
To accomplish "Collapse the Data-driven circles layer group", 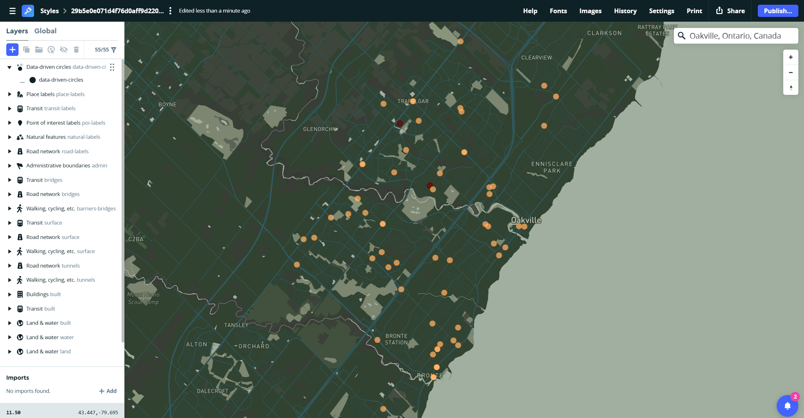I will click(9, 67).
